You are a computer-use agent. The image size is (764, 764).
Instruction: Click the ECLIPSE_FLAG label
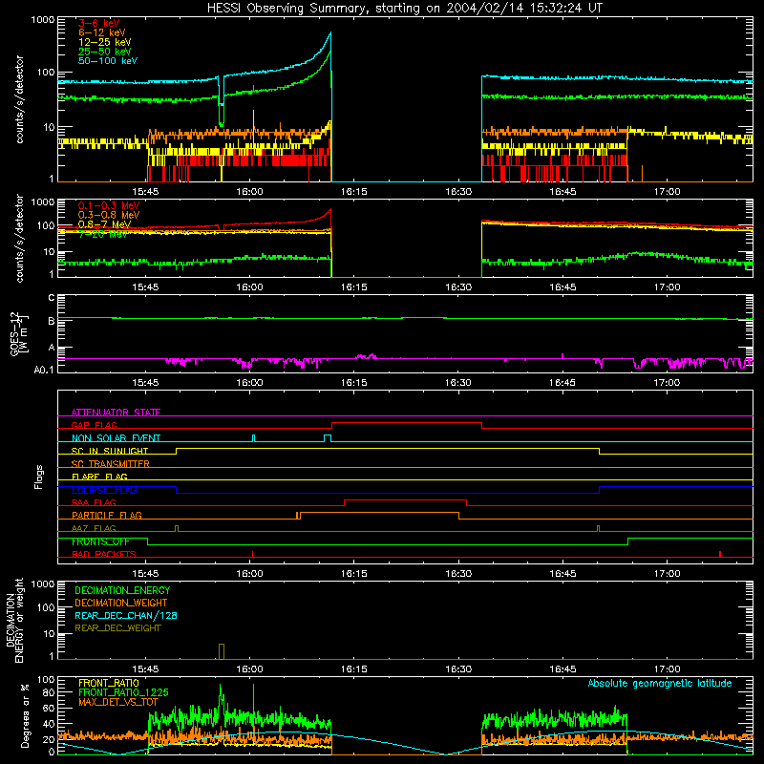(104, 490)
